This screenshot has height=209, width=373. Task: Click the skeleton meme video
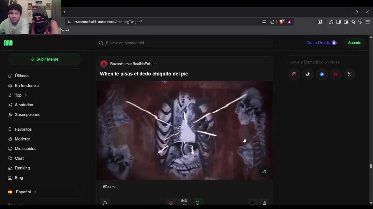[185, 130]
